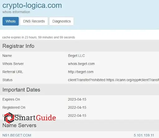Click the 'Name' field label under Registrar Info
The image size is (159, 138).
point(7,56)
